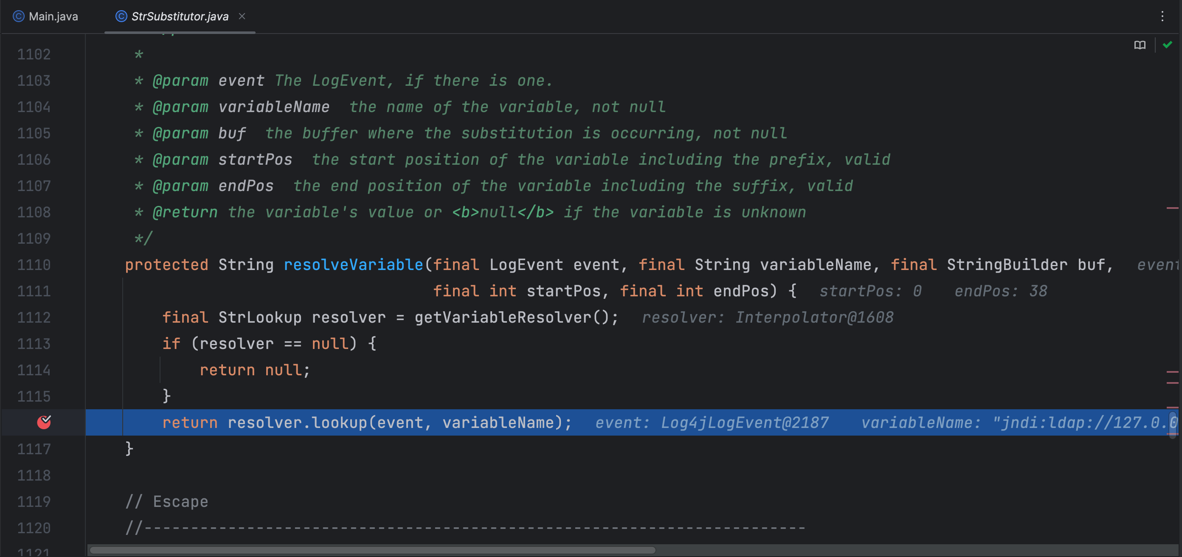Click the resolveVariable method name
Viewport: 1182px width, 557px height.
pos(353,265)
